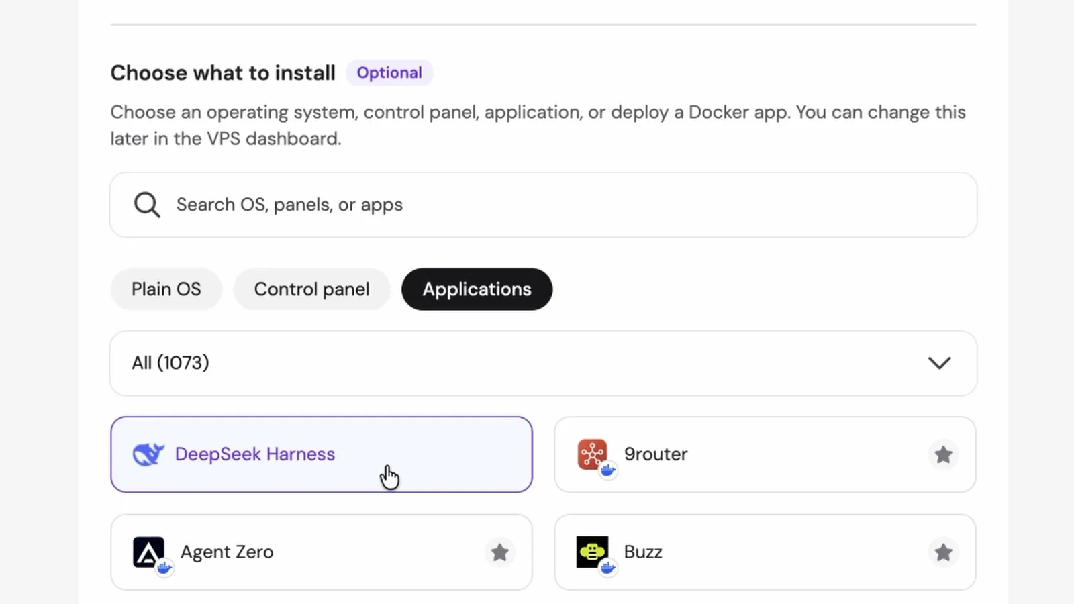Favorite 9router with its star
This screenshot has height=604, width=1074.
tap(943, 454)
